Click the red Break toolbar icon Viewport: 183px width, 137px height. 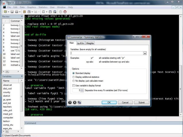point(65,12)
